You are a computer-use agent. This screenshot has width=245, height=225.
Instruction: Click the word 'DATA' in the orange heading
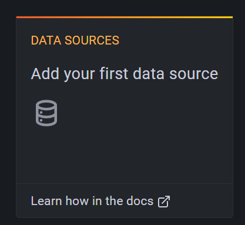point(46,40)
